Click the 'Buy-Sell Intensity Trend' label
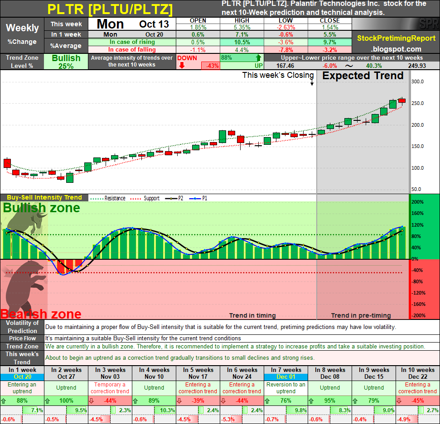 (x=44, y=198)
